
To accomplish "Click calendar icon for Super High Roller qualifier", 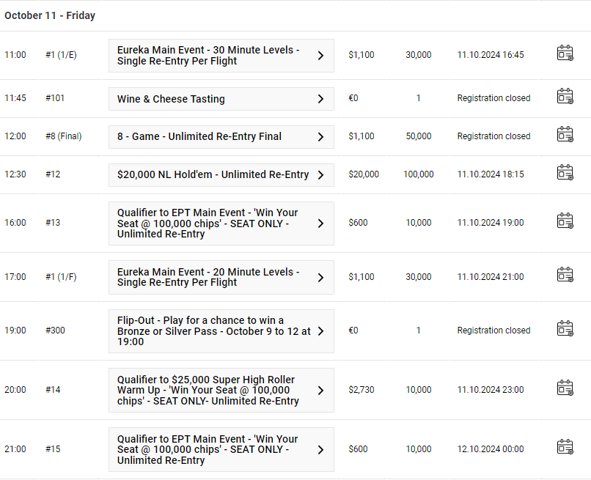I will pos(565,388).
